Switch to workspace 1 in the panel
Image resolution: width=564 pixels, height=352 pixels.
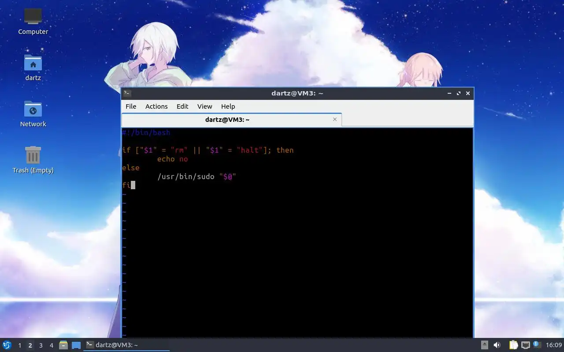coord(19,345)
